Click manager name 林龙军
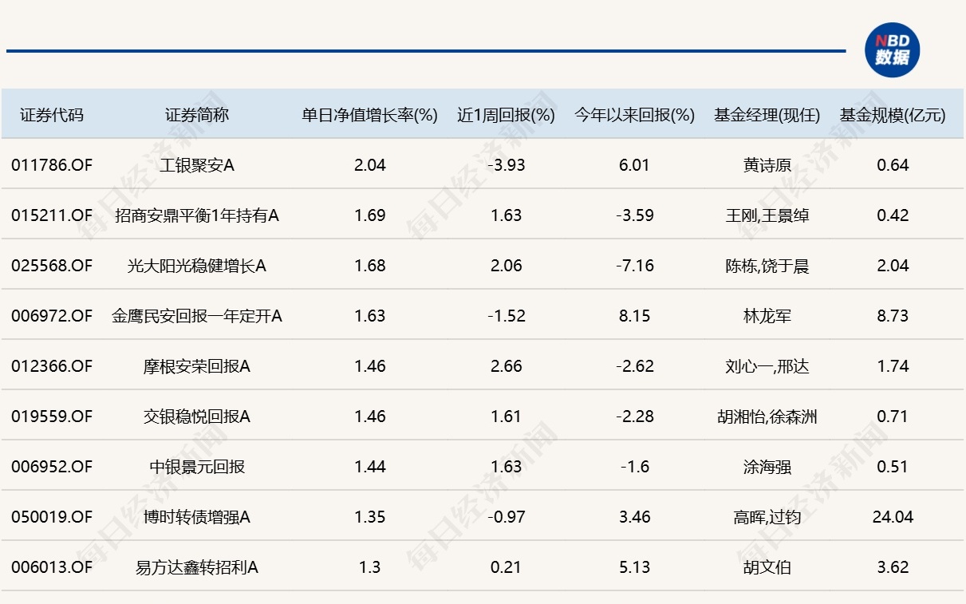Screen dimensions: 966x604 point(767,316)
